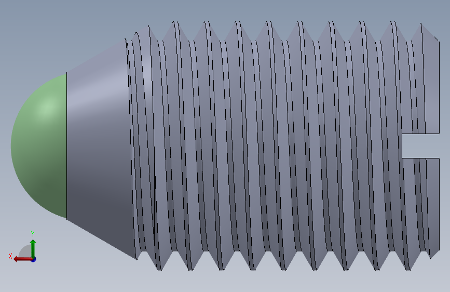Screen dimensions: 450x292
Task: Click the red X axis arrow of triad
Action: pyautogui.click(x=22, y=259)
